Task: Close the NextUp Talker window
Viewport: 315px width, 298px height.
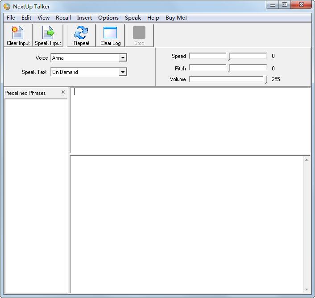Action: [x=301, y=4]
